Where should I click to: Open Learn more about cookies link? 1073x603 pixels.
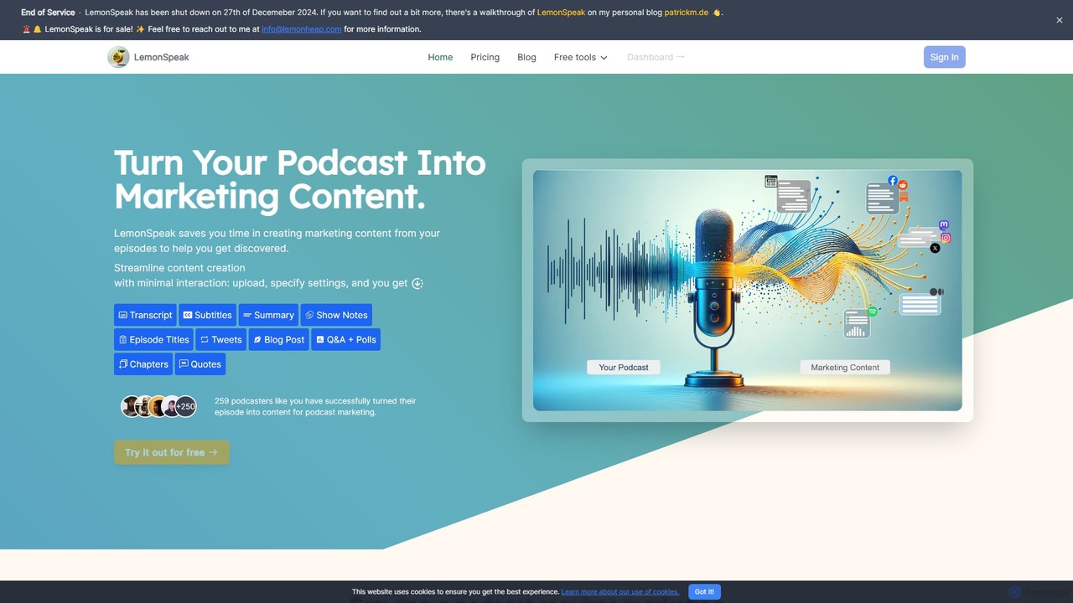[x=620, y=592]
